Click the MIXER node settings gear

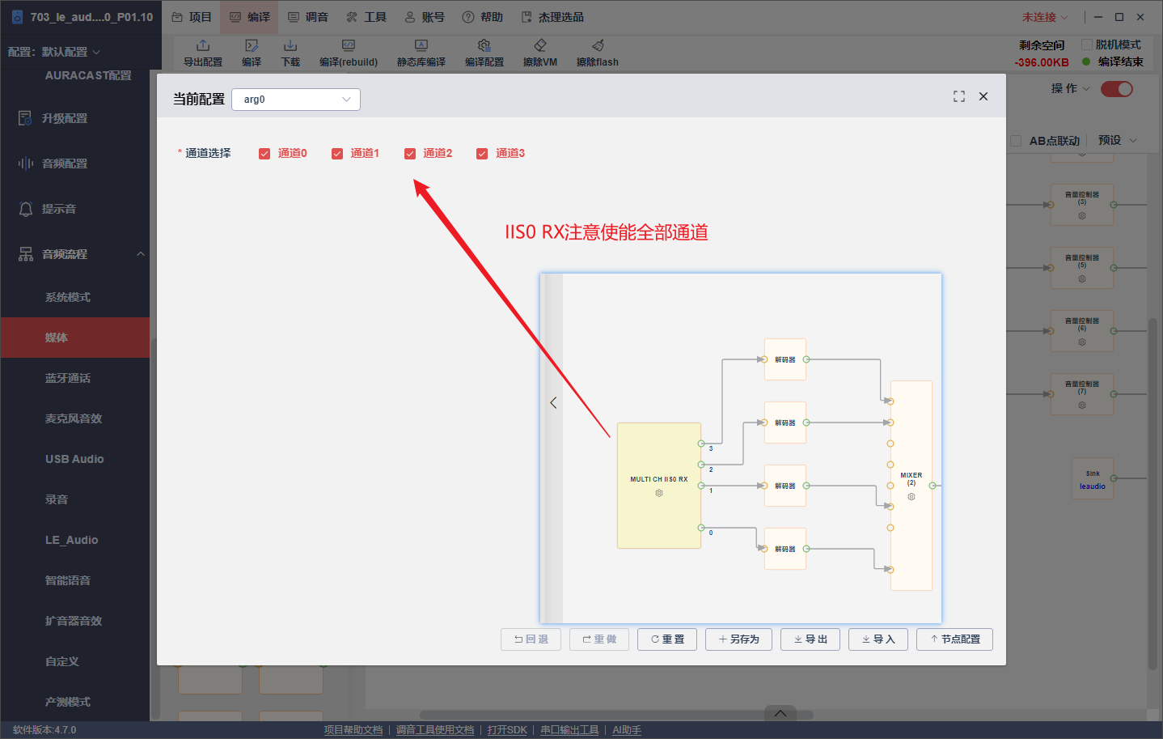[x=911, y=496]
